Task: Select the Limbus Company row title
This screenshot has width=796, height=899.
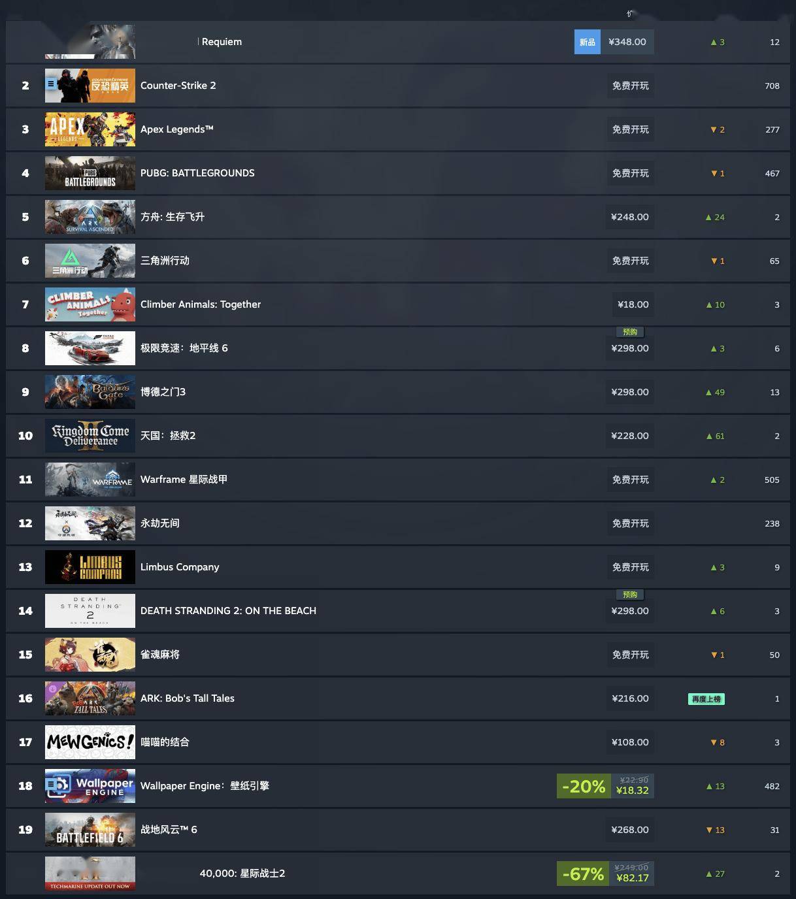Action: pyautogui.click(x=180, y=567)
